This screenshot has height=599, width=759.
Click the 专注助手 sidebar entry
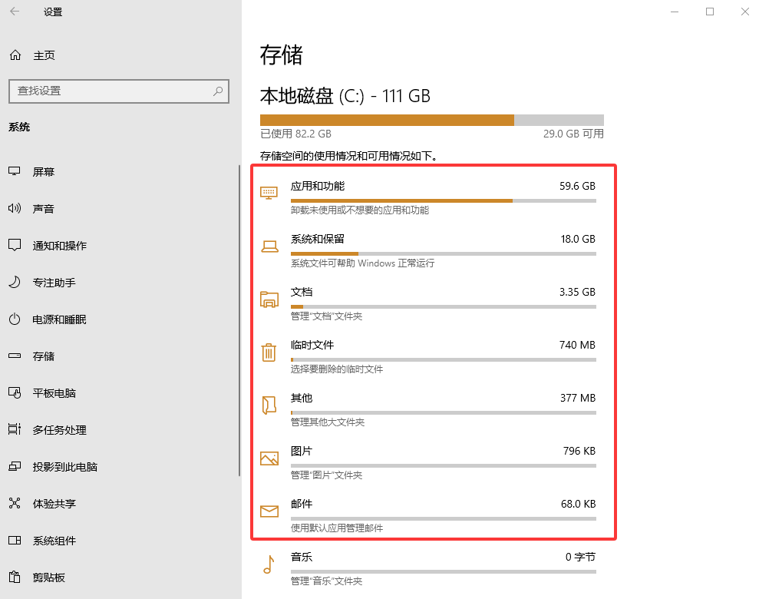[54, 283]
